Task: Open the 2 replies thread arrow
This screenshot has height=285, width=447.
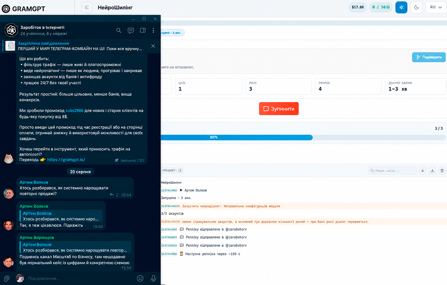Action: tap(114, 195)
